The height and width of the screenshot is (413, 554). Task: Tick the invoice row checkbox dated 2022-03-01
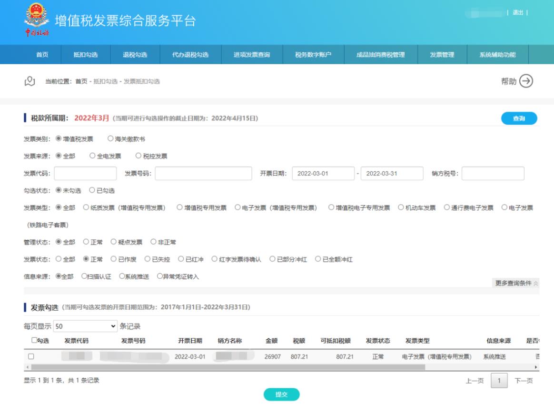coord(32,357)
